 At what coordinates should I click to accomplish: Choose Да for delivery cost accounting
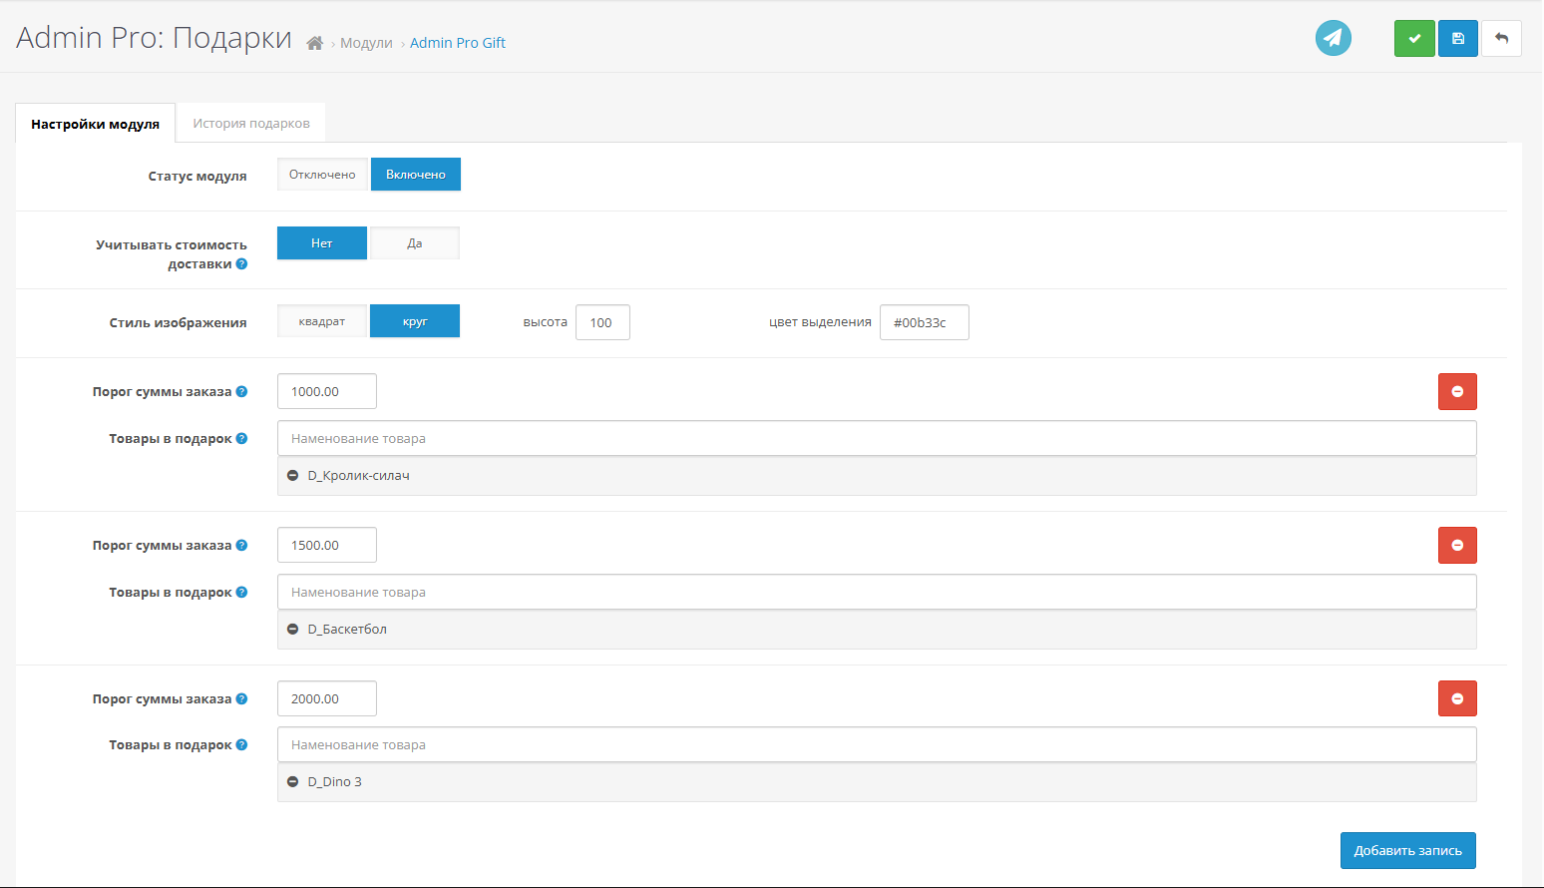(x=415, y=243)
